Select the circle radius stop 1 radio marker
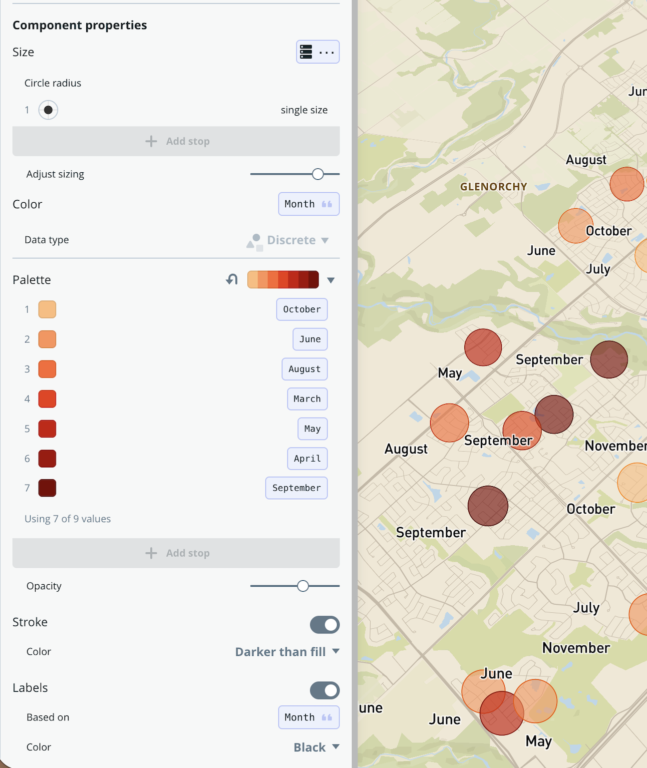This screenshot has width=647, height=768. [x=48, y=110]
